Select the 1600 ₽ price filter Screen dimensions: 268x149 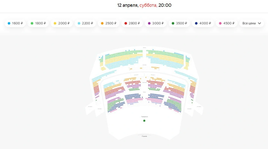point(15,23)
